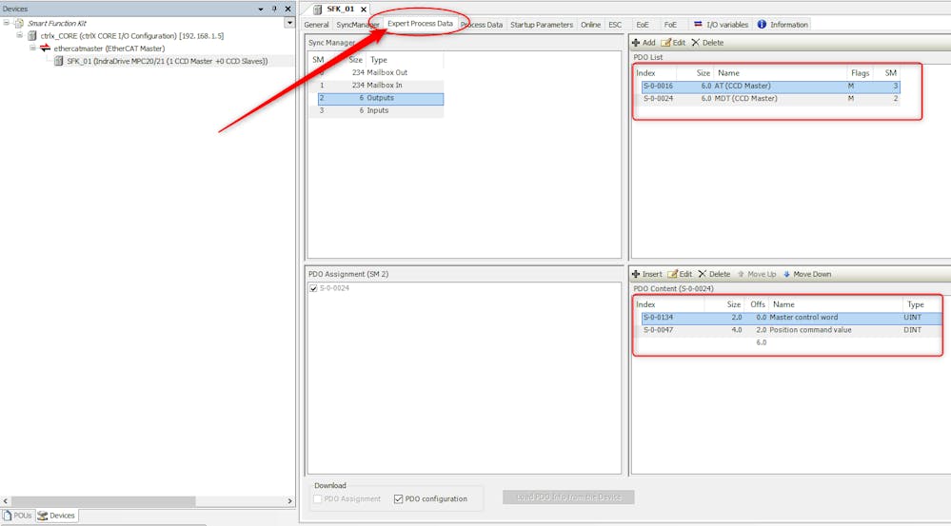Click Edit in PDO Content toolbar
This screenshot has width=951, height=526.
coord(680,274)
